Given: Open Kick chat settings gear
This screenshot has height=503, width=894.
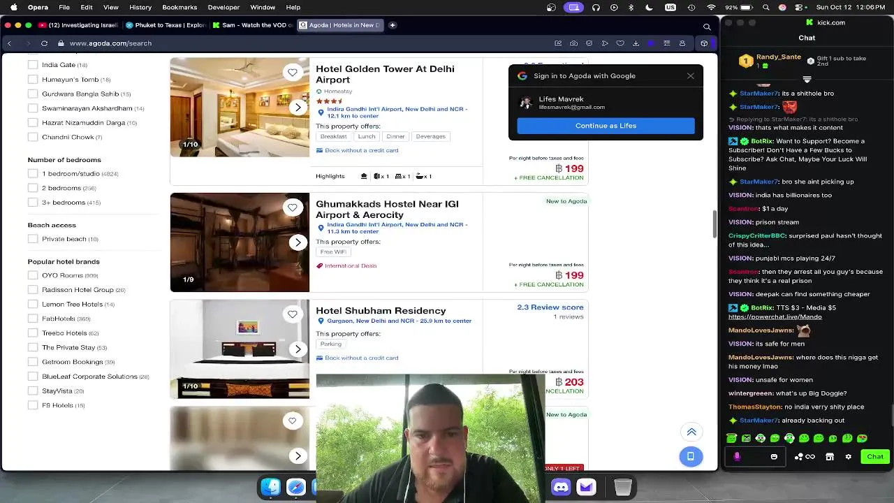Looking at the screenshot, I should click(x=848, y=457).
